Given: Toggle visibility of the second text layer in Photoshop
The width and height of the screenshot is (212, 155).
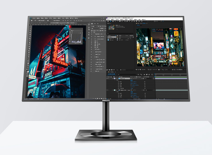Looking at the screenshot, I should pyautogui.click(x=91, y=39).
